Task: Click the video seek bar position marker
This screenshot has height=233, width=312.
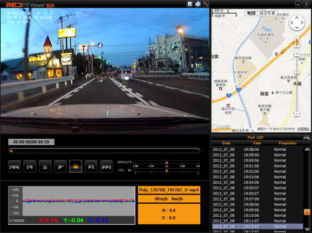Action: [11, 151]
